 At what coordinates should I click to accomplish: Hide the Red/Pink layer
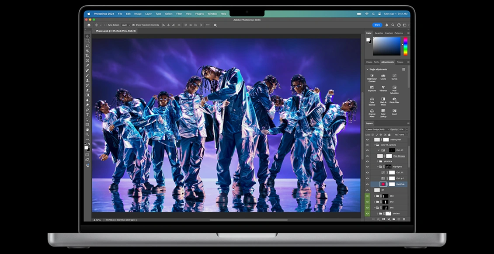pyautogui.click(x=367, y=184)
